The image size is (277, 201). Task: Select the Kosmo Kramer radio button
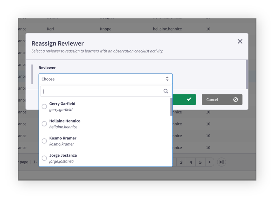click(x=44, y=141)
